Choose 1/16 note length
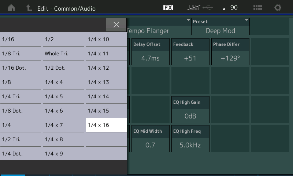 click(21, 39)
